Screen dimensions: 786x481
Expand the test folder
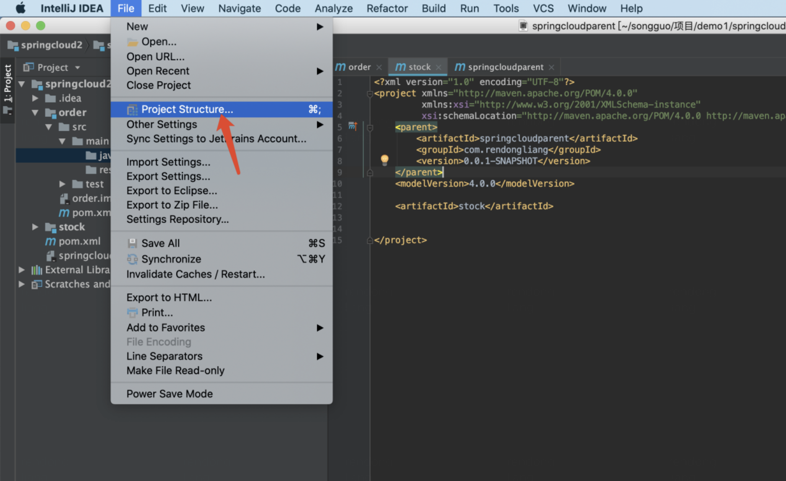pyautogui.click(x=62, y=184)
